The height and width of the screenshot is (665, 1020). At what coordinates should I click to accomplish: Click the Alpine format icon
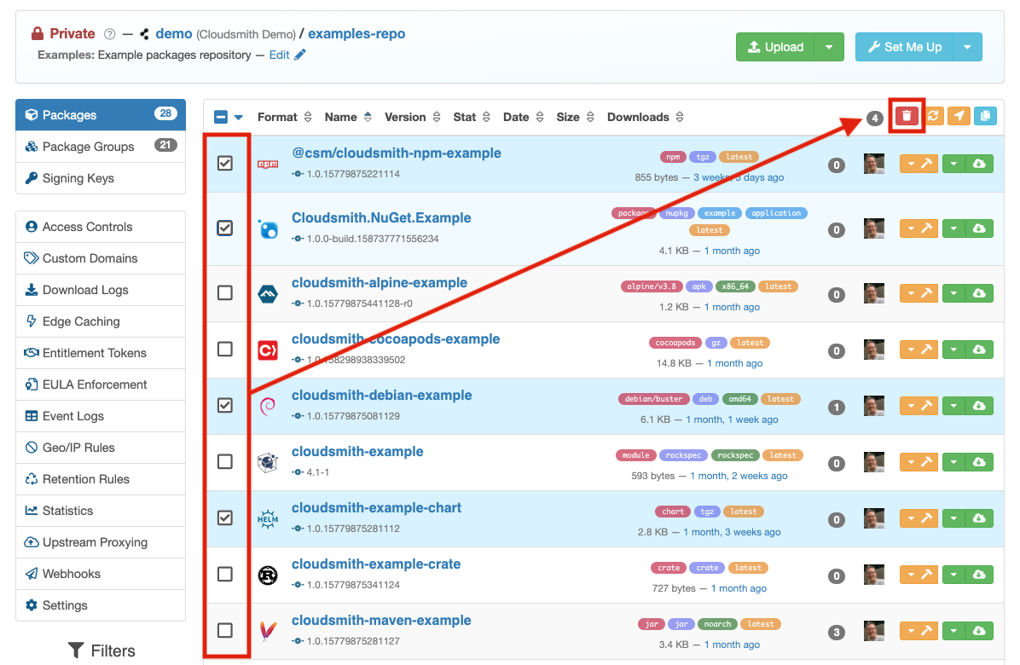[268, 294]
